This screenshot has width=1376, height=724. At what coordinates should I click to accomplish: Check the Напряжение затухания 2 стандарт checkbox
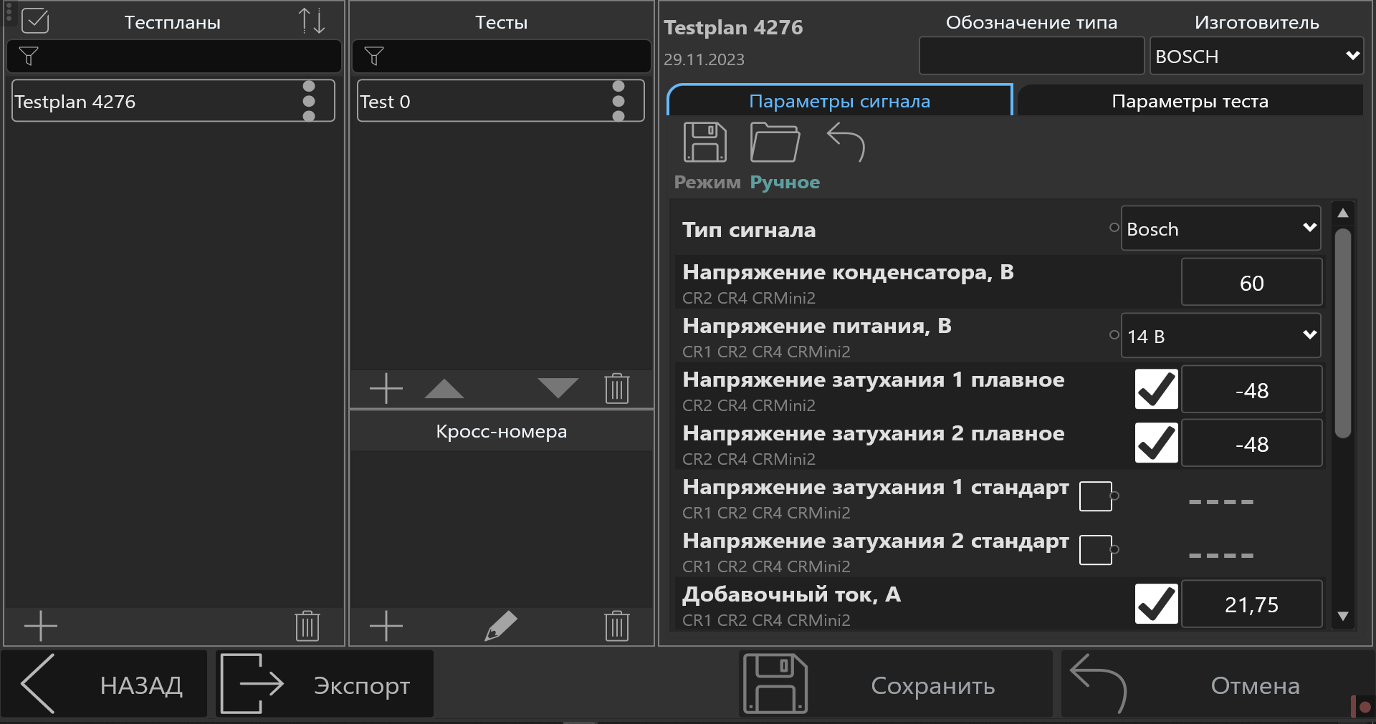pos(1096,550)
